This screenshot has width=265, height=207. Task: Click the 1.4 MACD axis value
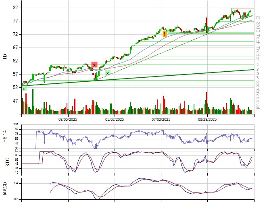(x=16, y=183)
